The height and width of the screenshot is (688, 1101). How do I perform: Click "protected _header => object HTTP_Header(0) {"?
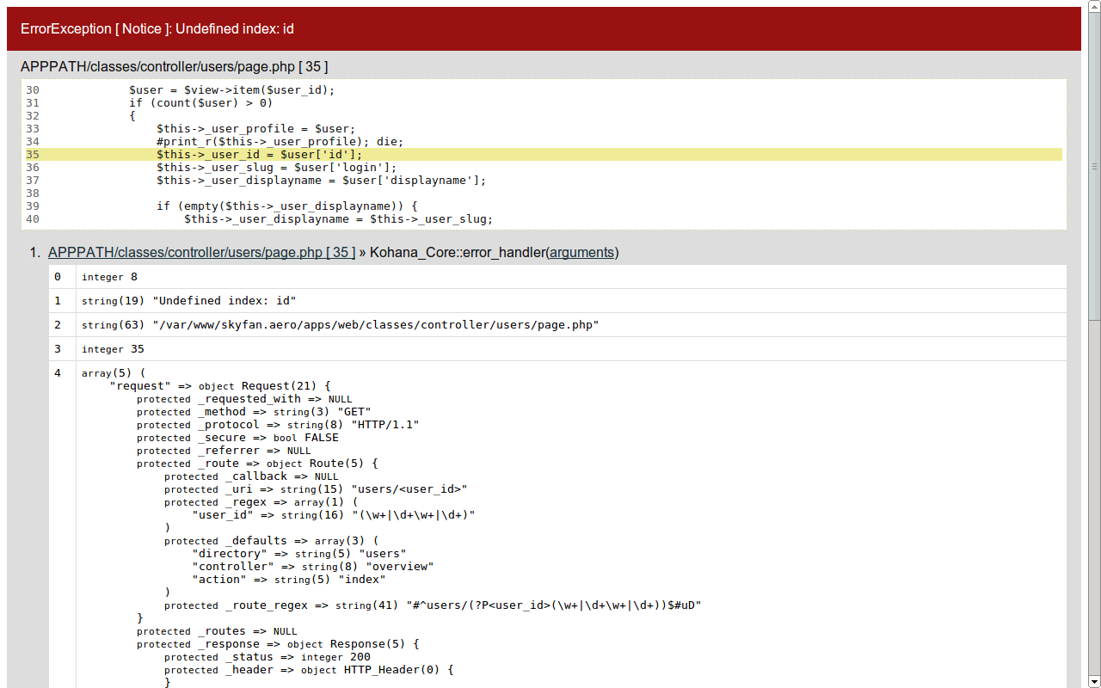pos(309,670)
